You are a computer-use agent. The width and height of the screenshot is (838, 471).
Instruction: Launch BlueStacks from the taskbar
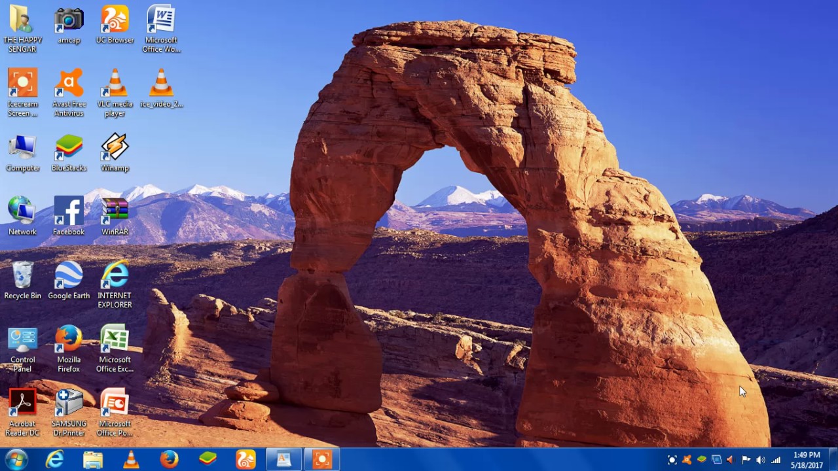click(208, 459)
